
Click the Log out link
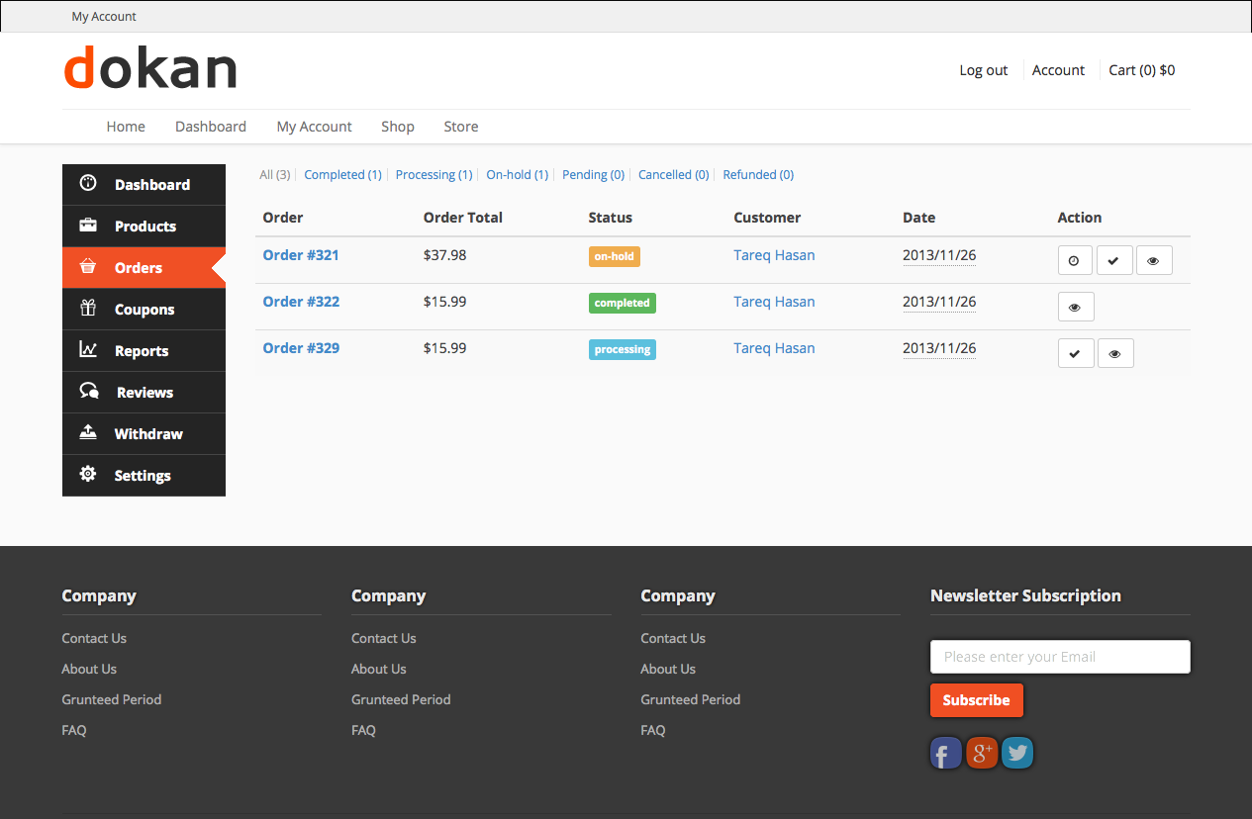click(x=984, y=70)
